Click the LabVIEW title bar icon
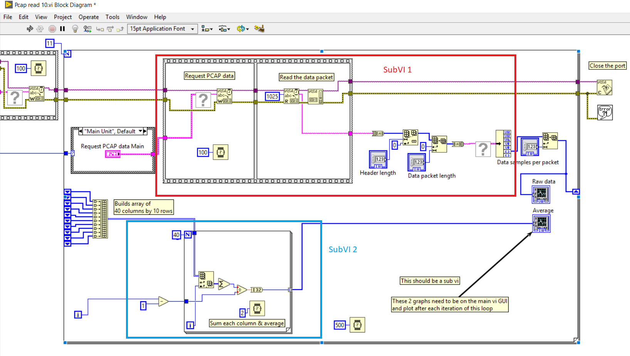The width and height of the screenshot is (630, 356). click(9, 5)
